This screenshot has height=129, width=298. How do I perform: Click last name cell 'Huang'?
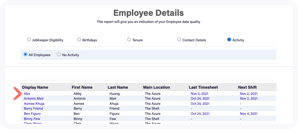click(x=115, y=94)
